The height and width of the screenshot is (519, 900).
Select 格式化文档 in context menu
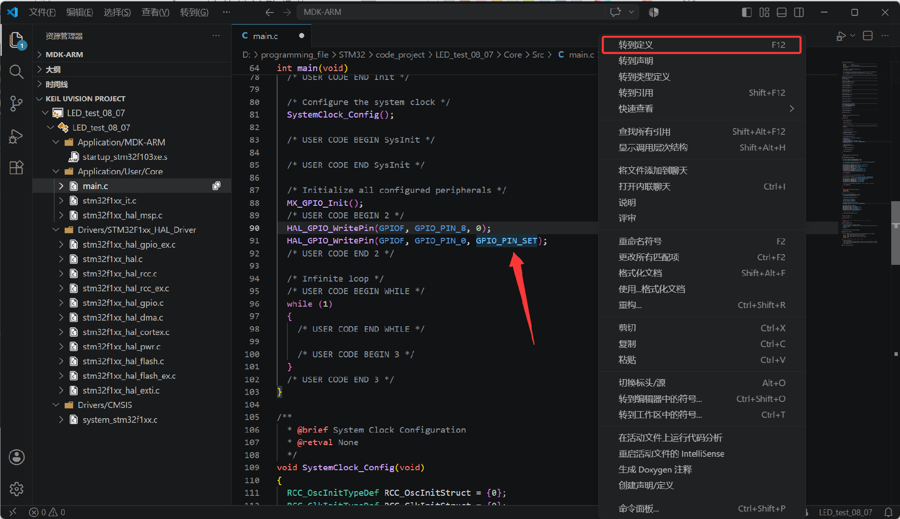click(701, 273)
